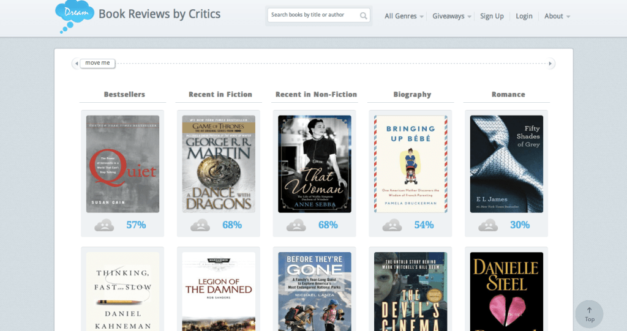Screen dimensions: 627x331
Task: Click the 'move me' slider handle
Action: pyautogui.click(x=97, y=63)
